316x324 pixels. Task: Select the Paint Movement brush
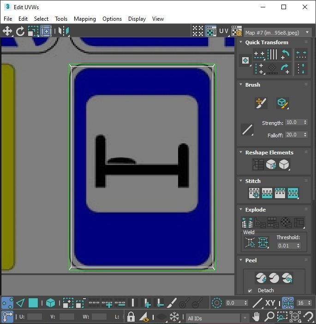pos(261,103)
